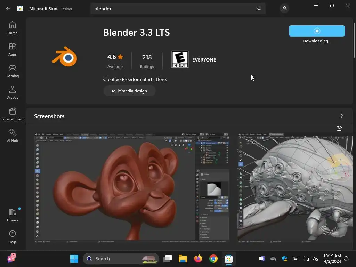Click the ESRB Everyone rating badge

click(x=180, y=59)
